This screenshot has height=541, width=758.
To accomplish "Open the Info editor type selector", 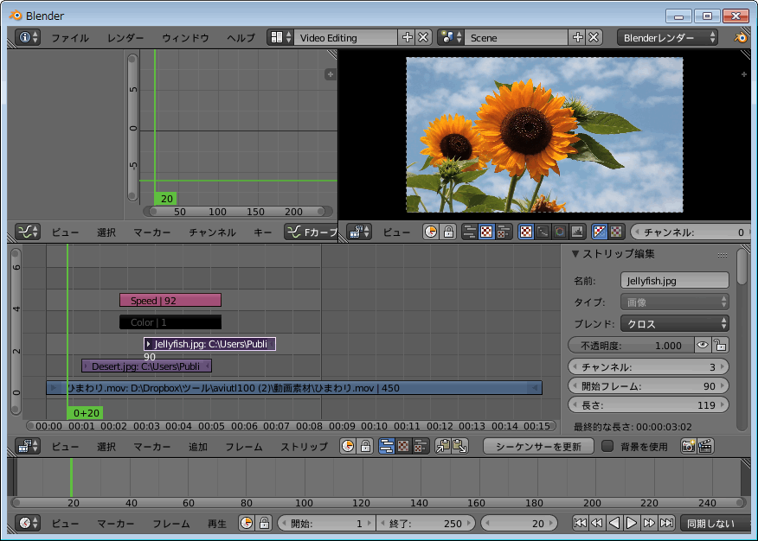I will coord(27,38).
